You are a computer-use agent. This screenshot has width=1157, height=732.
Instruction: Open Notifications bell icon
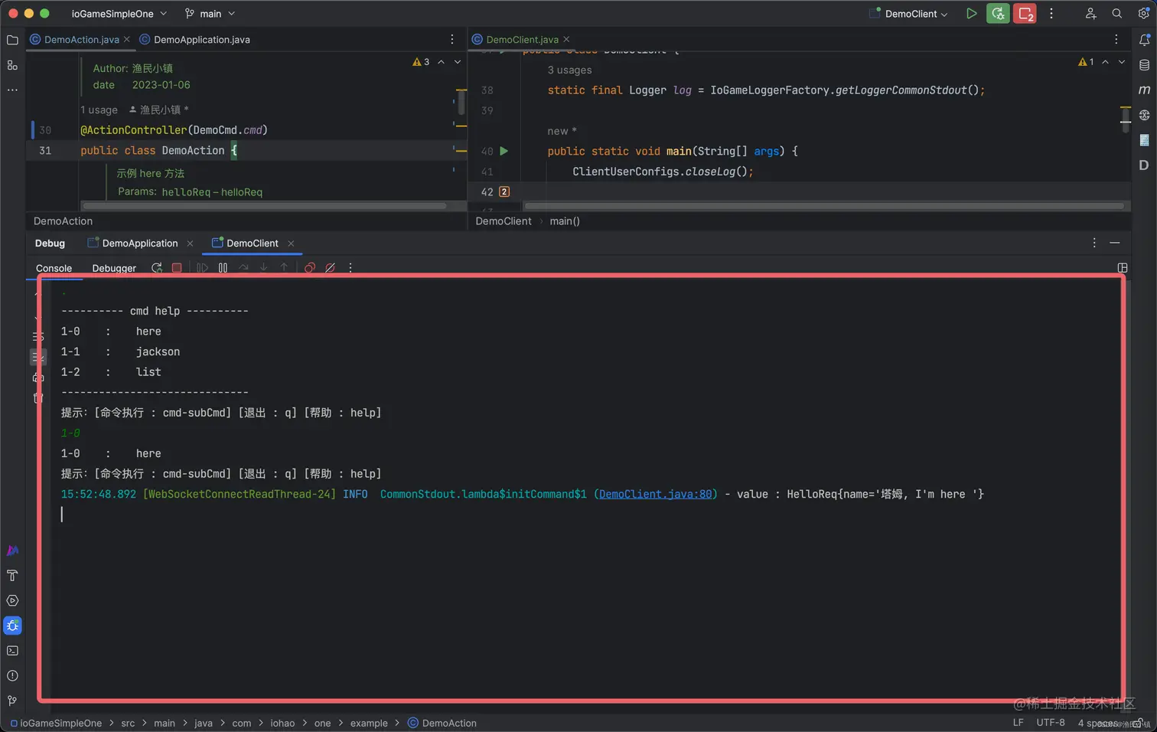tap(1144, 40)
